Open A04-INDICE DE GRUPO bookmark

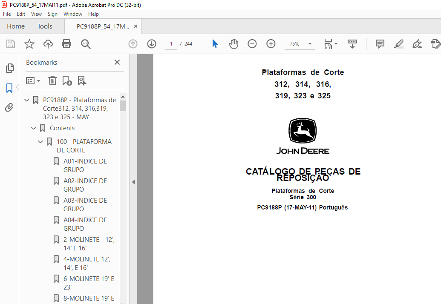(x=85, y=224)
